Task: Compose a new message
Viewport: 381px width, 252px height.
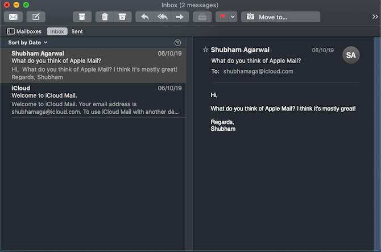Action: pos(36,16)
